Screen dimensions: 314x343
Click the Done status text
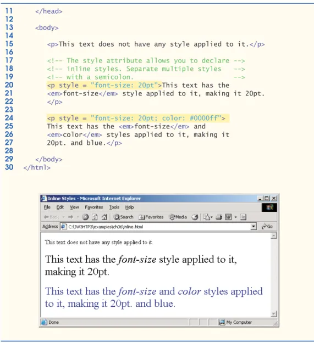[x=53, y=322]
